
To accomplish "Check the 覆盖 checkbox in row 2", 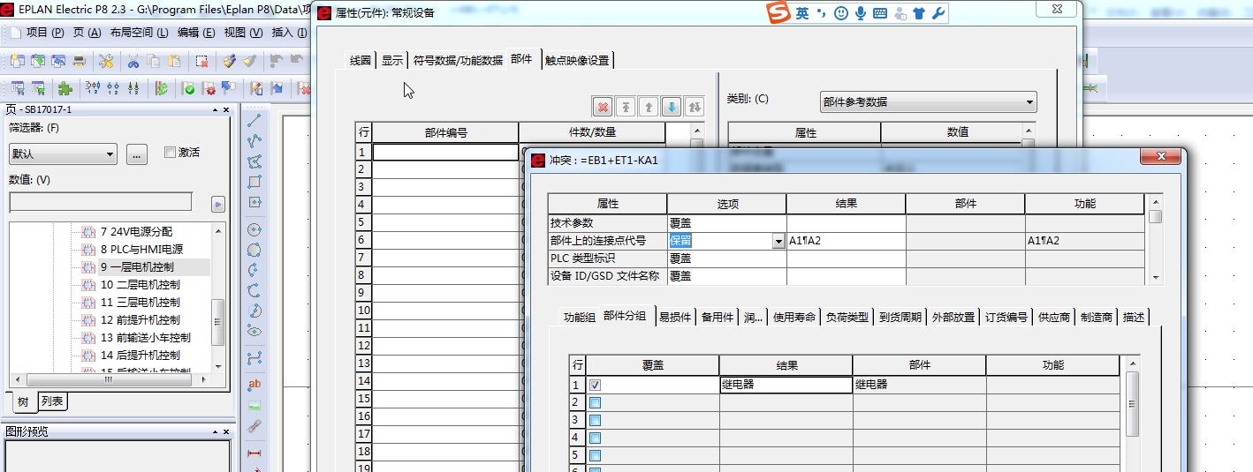I will point(595,402).
